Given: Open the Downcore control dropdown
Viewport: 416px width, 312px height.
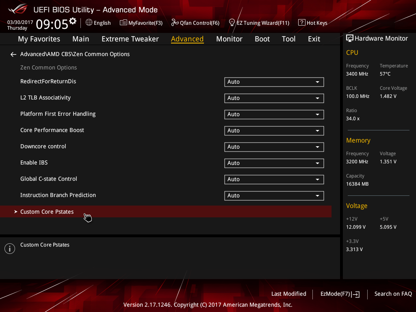Looking at the screenshot, I should (x=274, y=147).
